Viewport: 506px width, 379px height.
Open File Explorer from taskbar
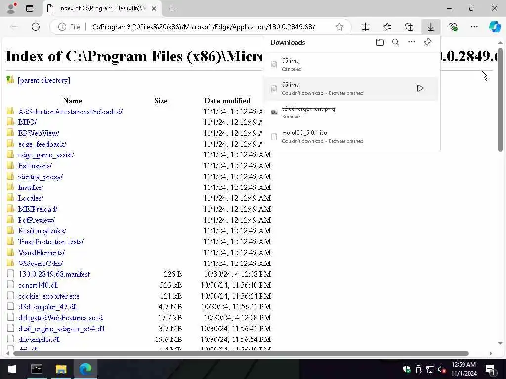(61, 369)
